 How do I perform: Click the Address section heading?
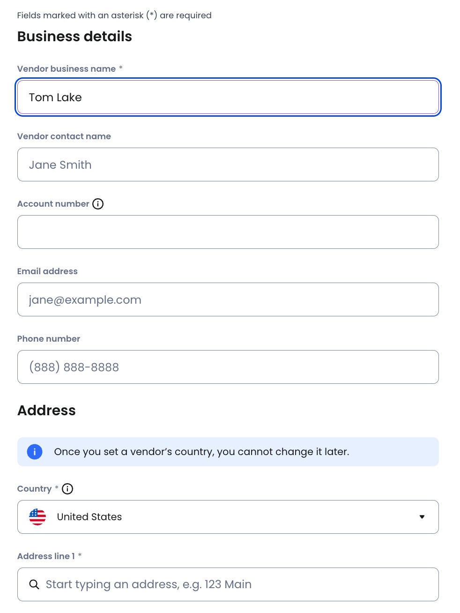[46, 411]
